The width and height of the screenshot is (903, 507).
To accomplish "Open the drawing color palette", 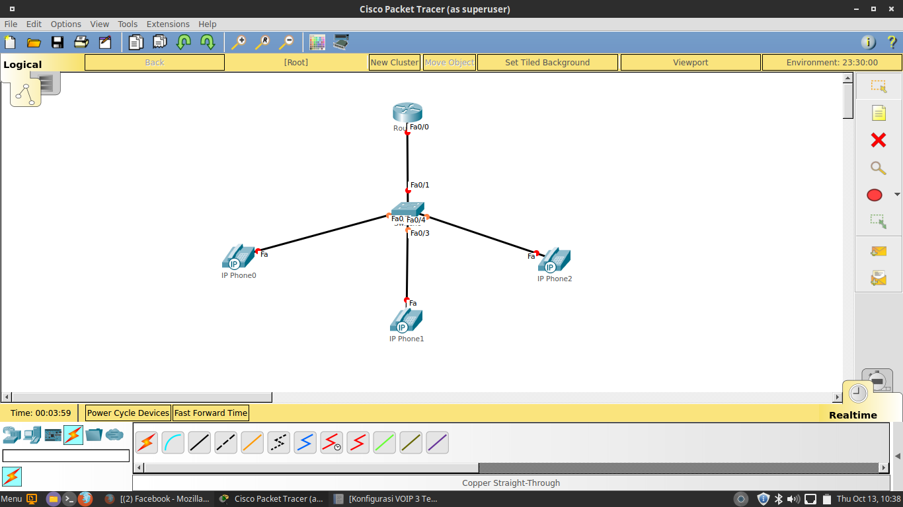I will [x=317, y=42].
